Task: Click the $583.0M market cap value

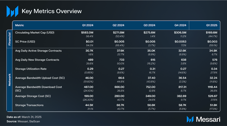Action: click(x=87, y=33)
